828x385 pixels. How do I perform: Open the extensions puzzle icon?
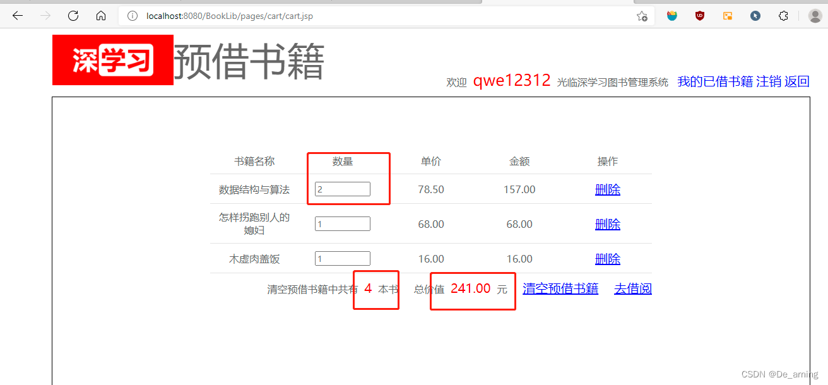(x=783, y=16)
